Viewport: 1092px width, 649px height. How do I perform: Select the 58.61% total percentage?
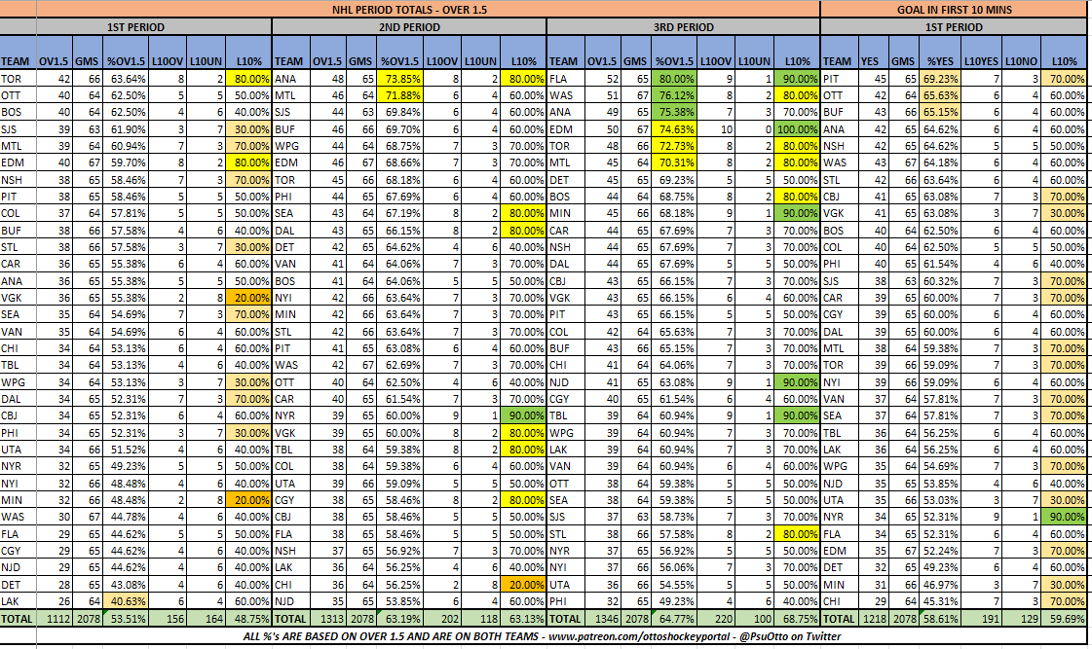pyautogui.click(x=940, y=619)
